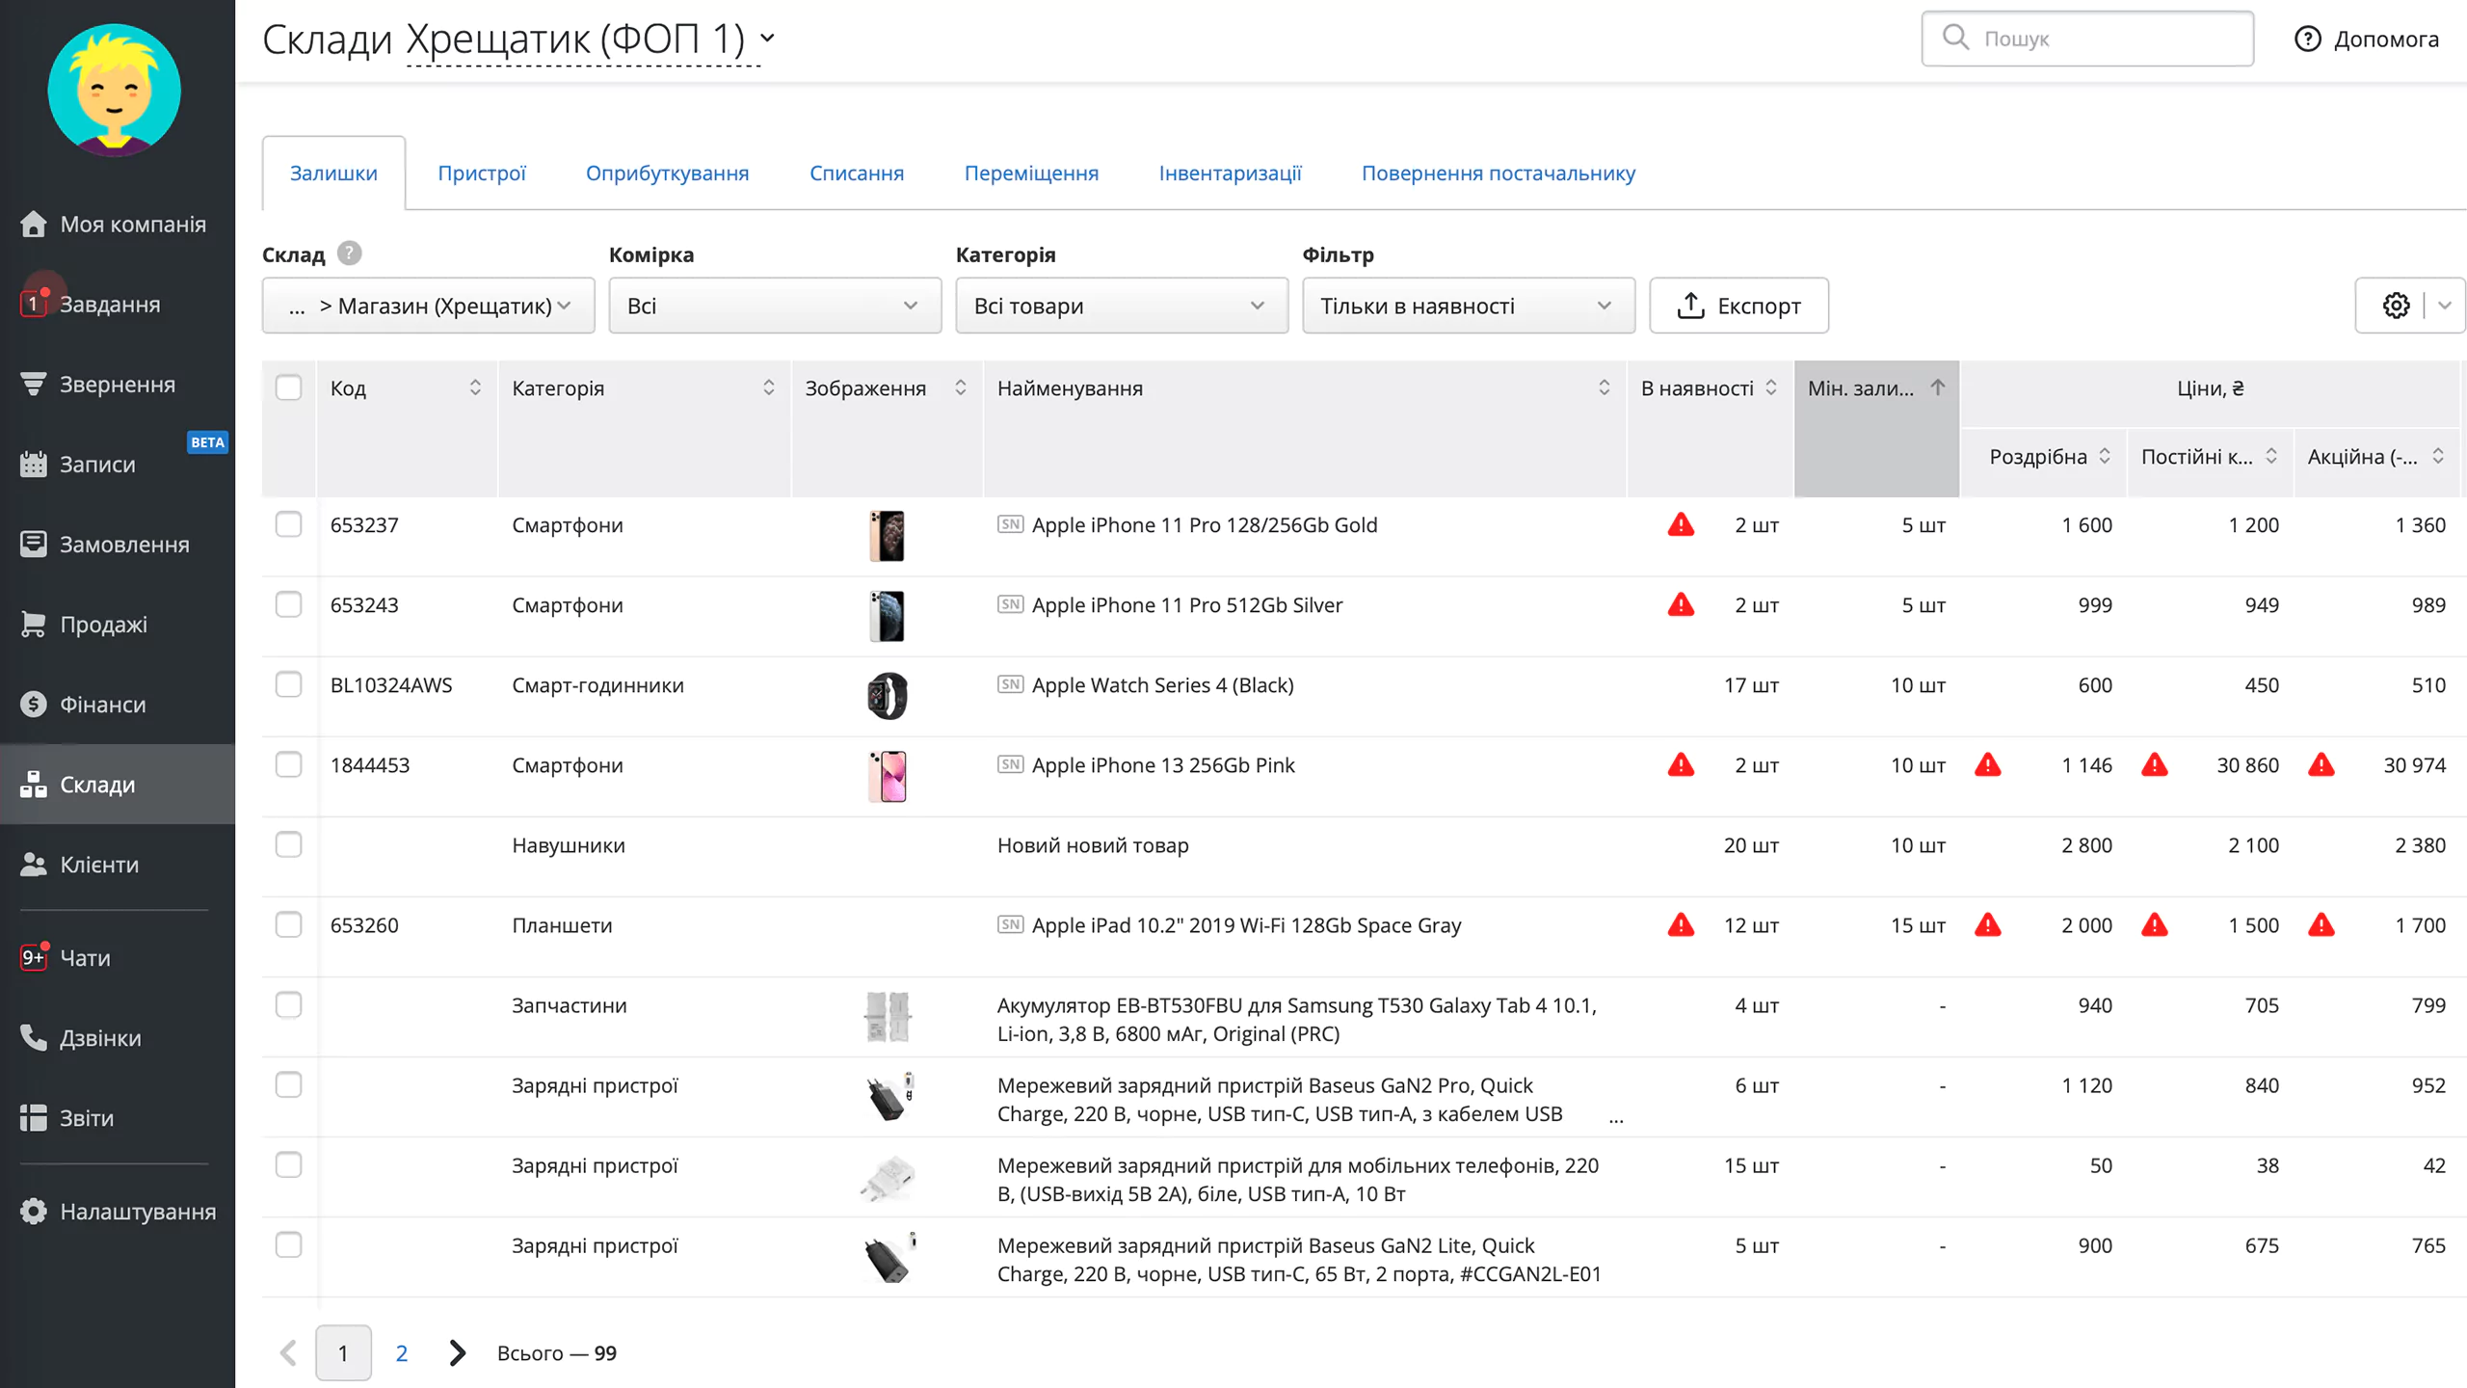Click the Пошук search field
Viewport: 2467px width, 1388px height.
2087,39
